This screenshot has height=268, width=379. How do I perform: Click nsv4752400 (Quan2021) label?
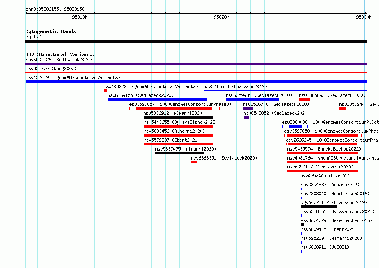[x=327, y=176]
